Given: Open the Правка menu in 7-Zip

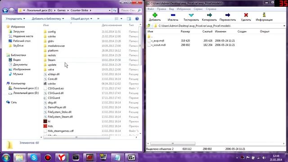Looking at the screenshot, I should click(x=162, y=9).
